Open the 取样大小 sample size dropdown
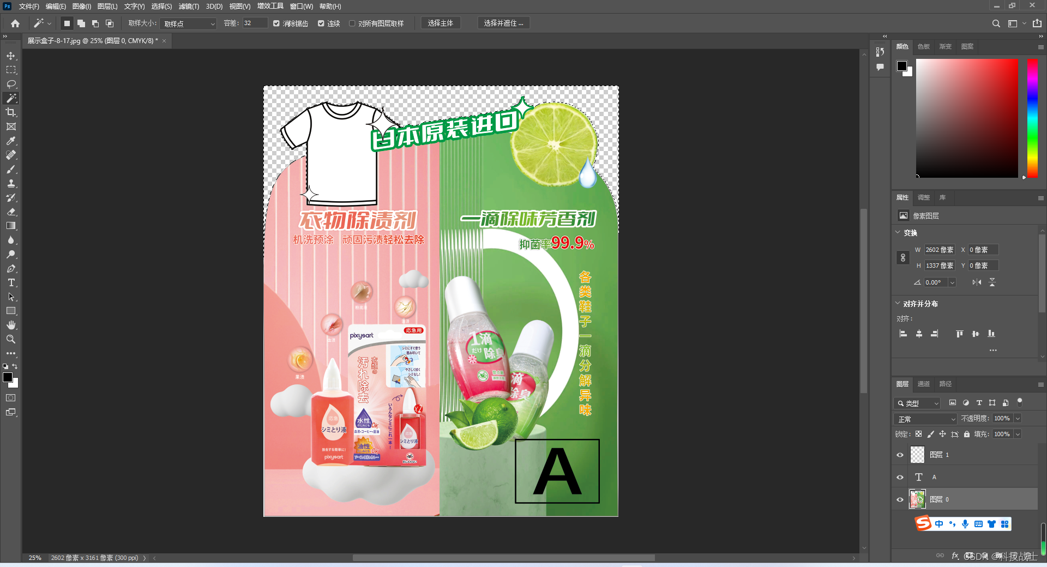Image resolution: width=1047 pixels, height=567 pixels. (189, 23)
